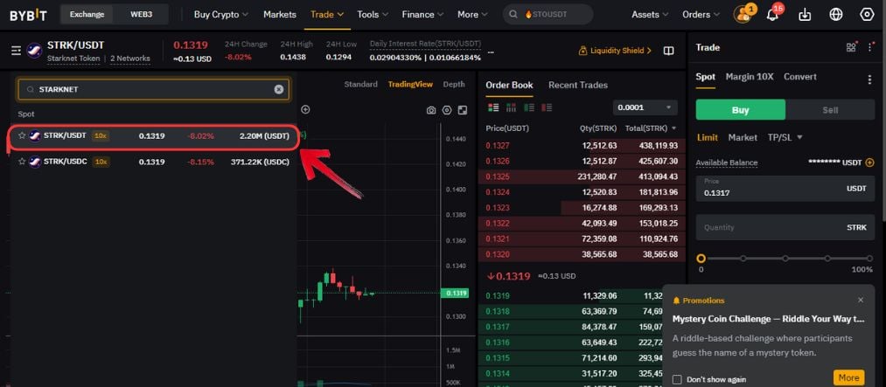
Task: Check the Don't show again box
Action: (x=678, y=379)
